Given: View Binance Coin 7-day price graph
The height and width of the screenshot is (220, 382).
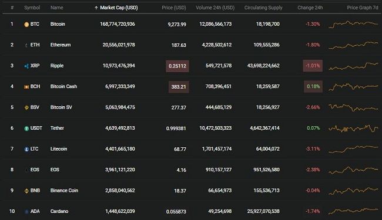Looking at the screenshot, I should 353,191.
